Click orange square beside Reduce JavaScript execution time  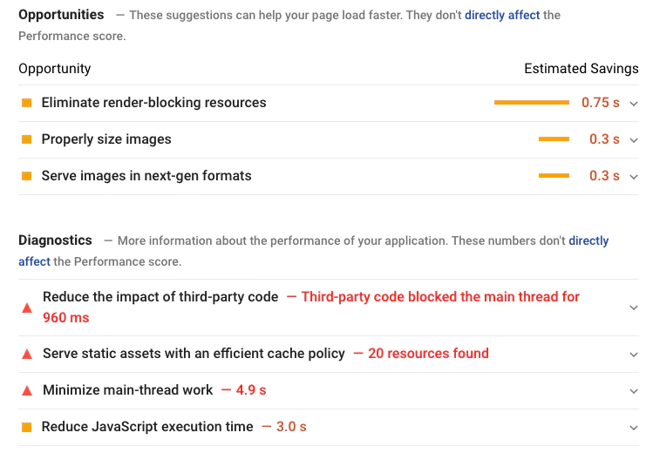point(26,427)
